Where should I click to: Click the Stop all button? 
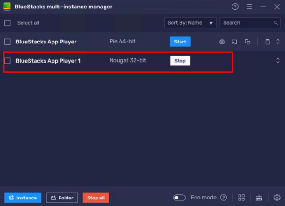click(96, 198)
